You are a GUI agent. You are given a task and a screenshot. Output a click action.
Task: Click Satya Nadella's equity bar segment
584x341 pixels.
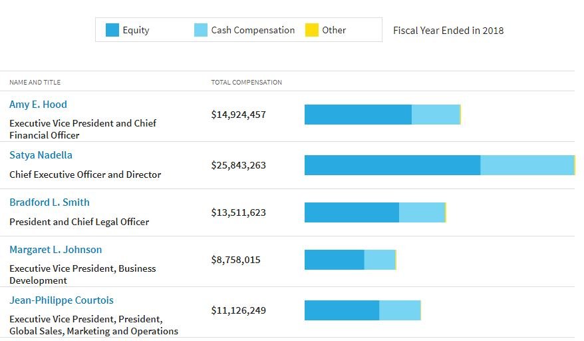click(392, 165)
